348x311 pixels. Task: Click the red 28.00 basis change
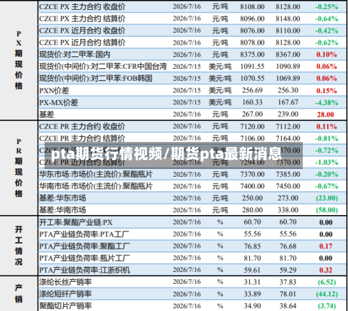(x=326, y=114)
